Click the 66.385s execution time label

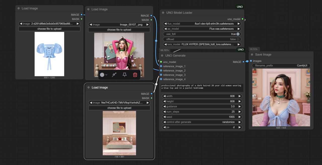pyautogui.click(x=164, y=50)
